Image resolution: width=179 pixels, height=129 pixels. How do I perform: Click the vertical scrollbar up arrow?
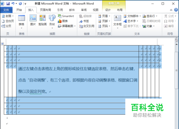176,44
